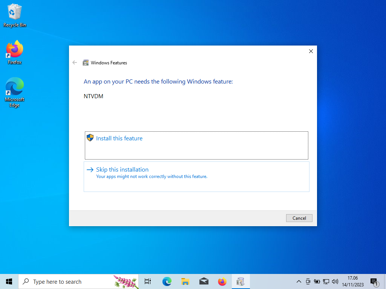
Task: Click Windows Features taskbar button
Action: [240, 281]
